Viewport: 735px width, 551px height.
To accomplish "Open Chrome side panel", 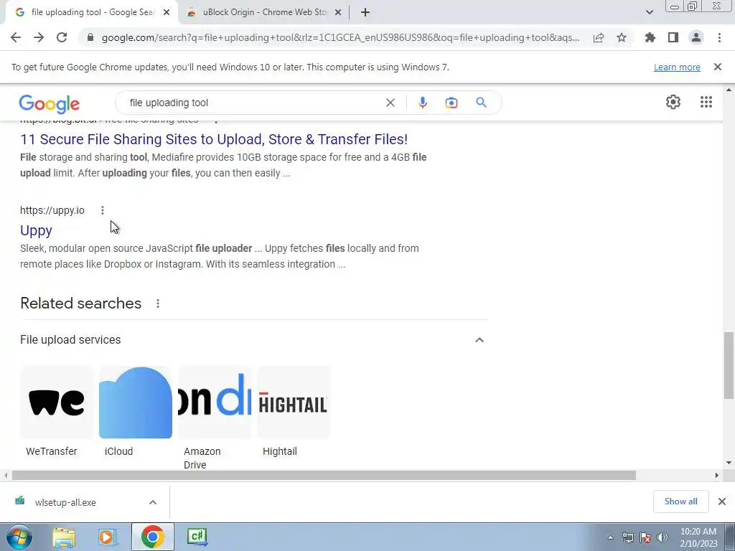I will pos(673,37).
